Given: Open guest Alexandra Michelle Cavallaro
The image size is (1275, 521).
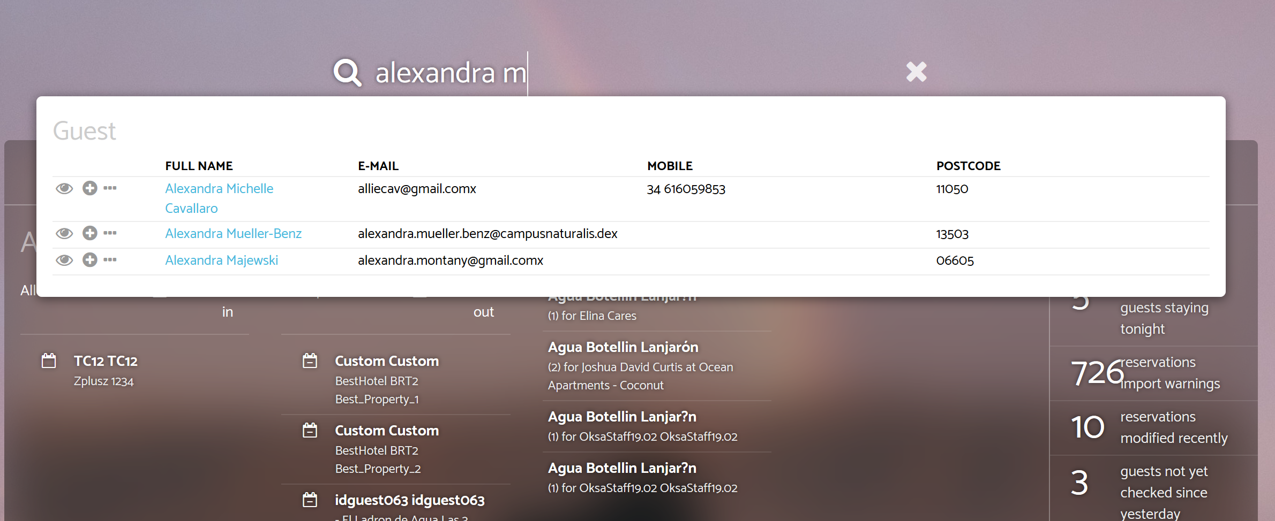Looking at the screenshot, I should (219, 198).
